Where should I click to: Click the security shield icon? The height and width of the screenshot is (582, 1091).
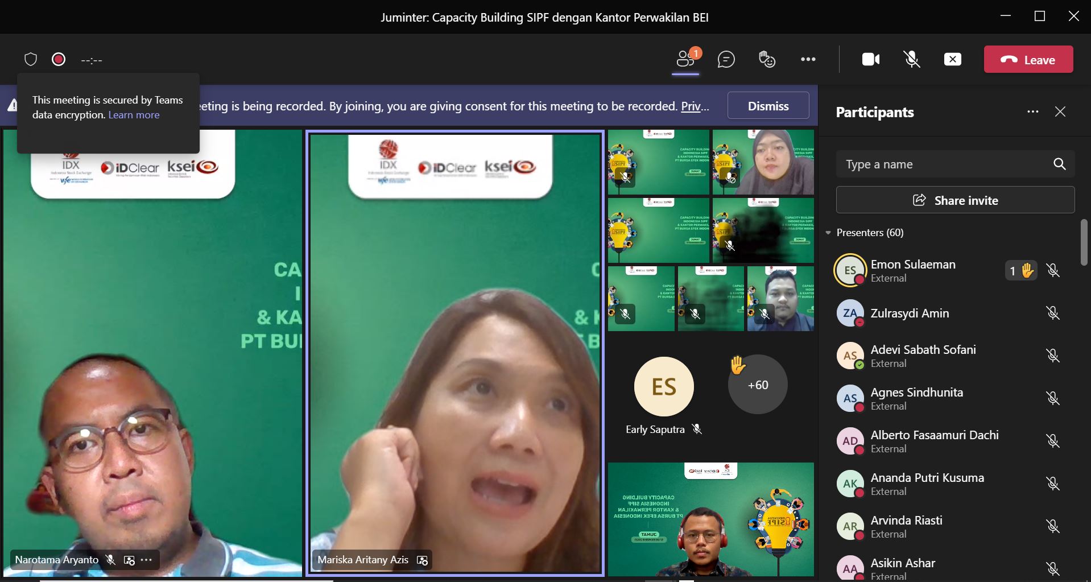tap(31, 60)
